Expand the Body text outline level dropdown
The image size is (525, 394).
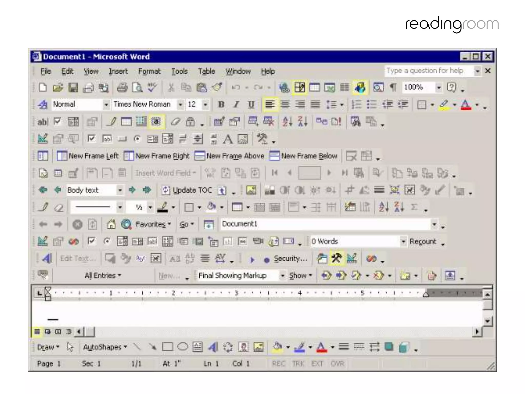[x=120, y=190]
